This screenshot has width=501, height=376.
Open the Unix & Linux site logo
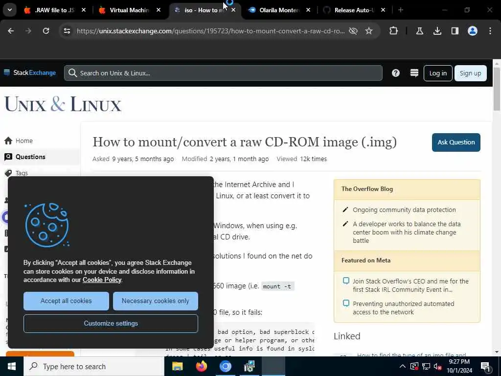(x=63, y=104)
